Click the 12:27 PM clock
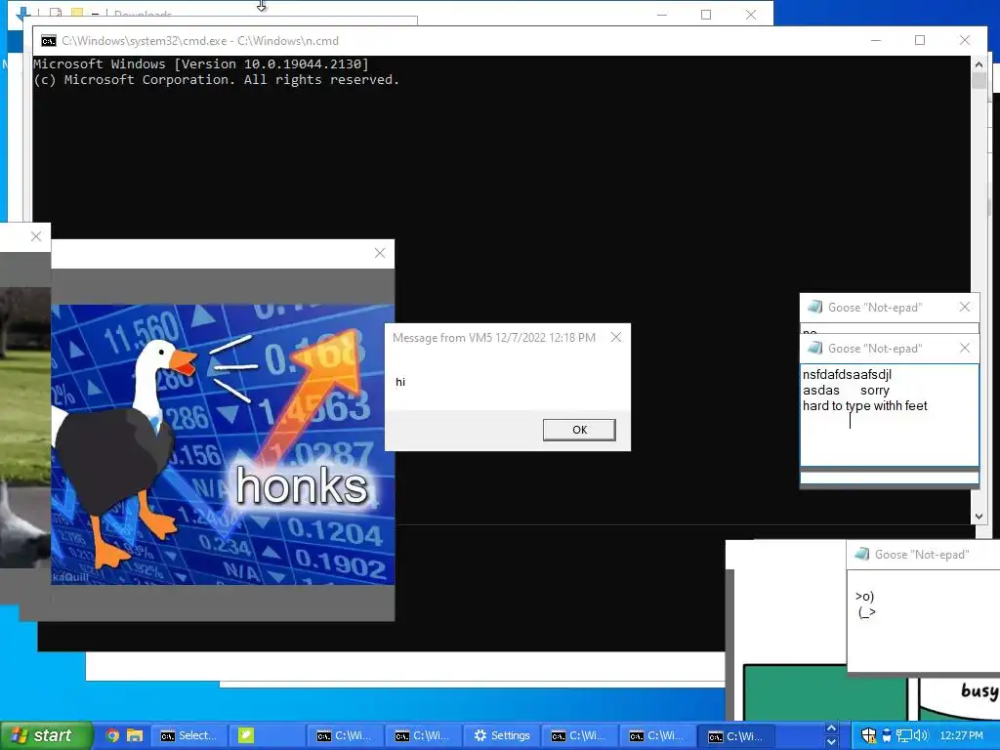 click(x=961, y=735)
